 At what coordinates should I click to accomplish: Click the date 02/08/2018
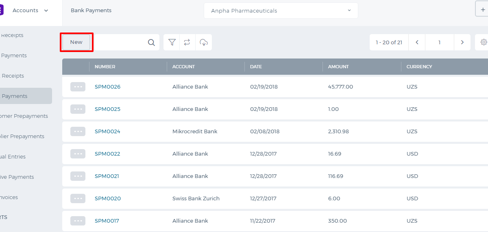click(265, 131)
